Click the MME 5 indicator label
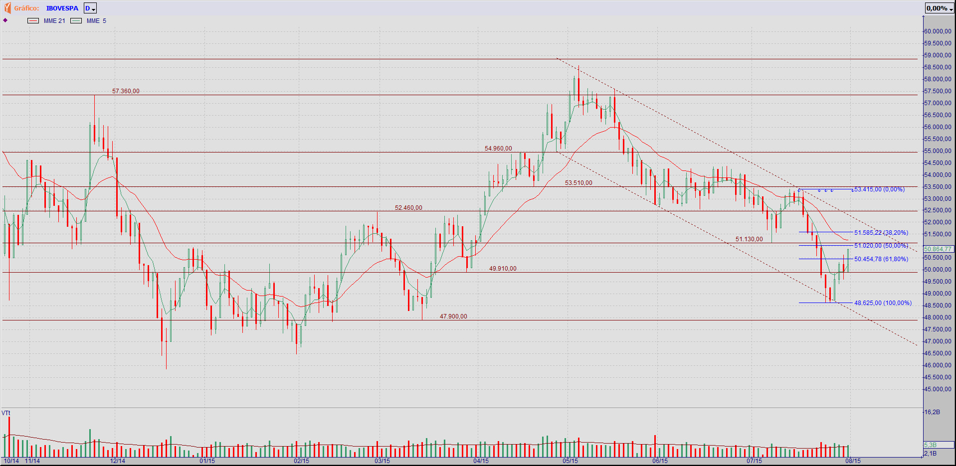Viewport: 956px width, 466px height. [x=96, y=21]
